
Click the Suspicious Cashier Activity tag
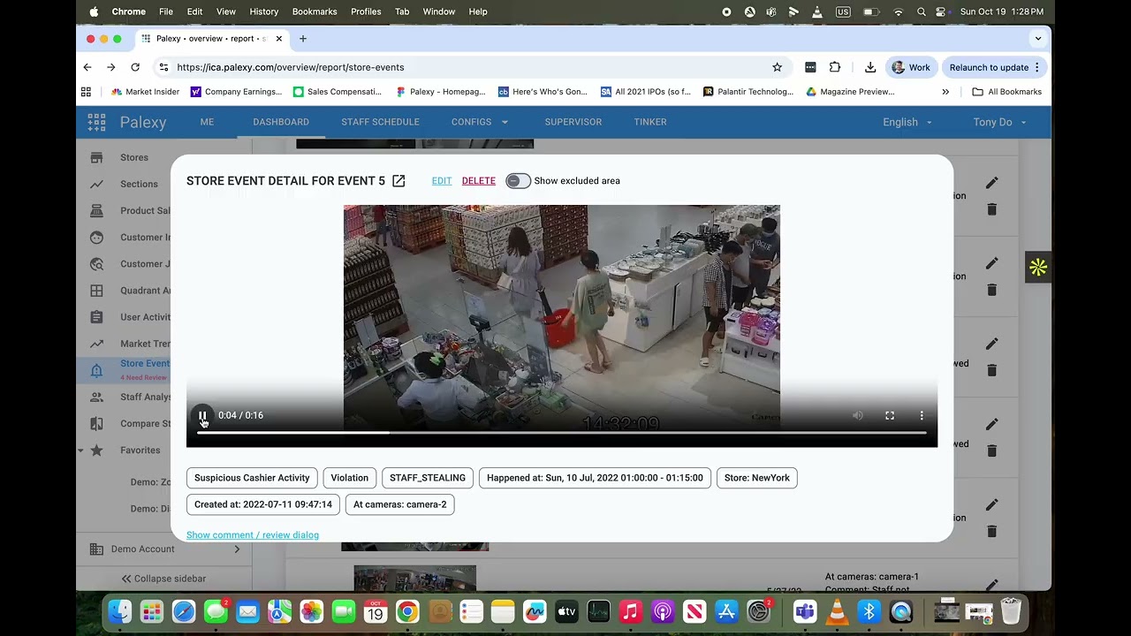(252, 478)
